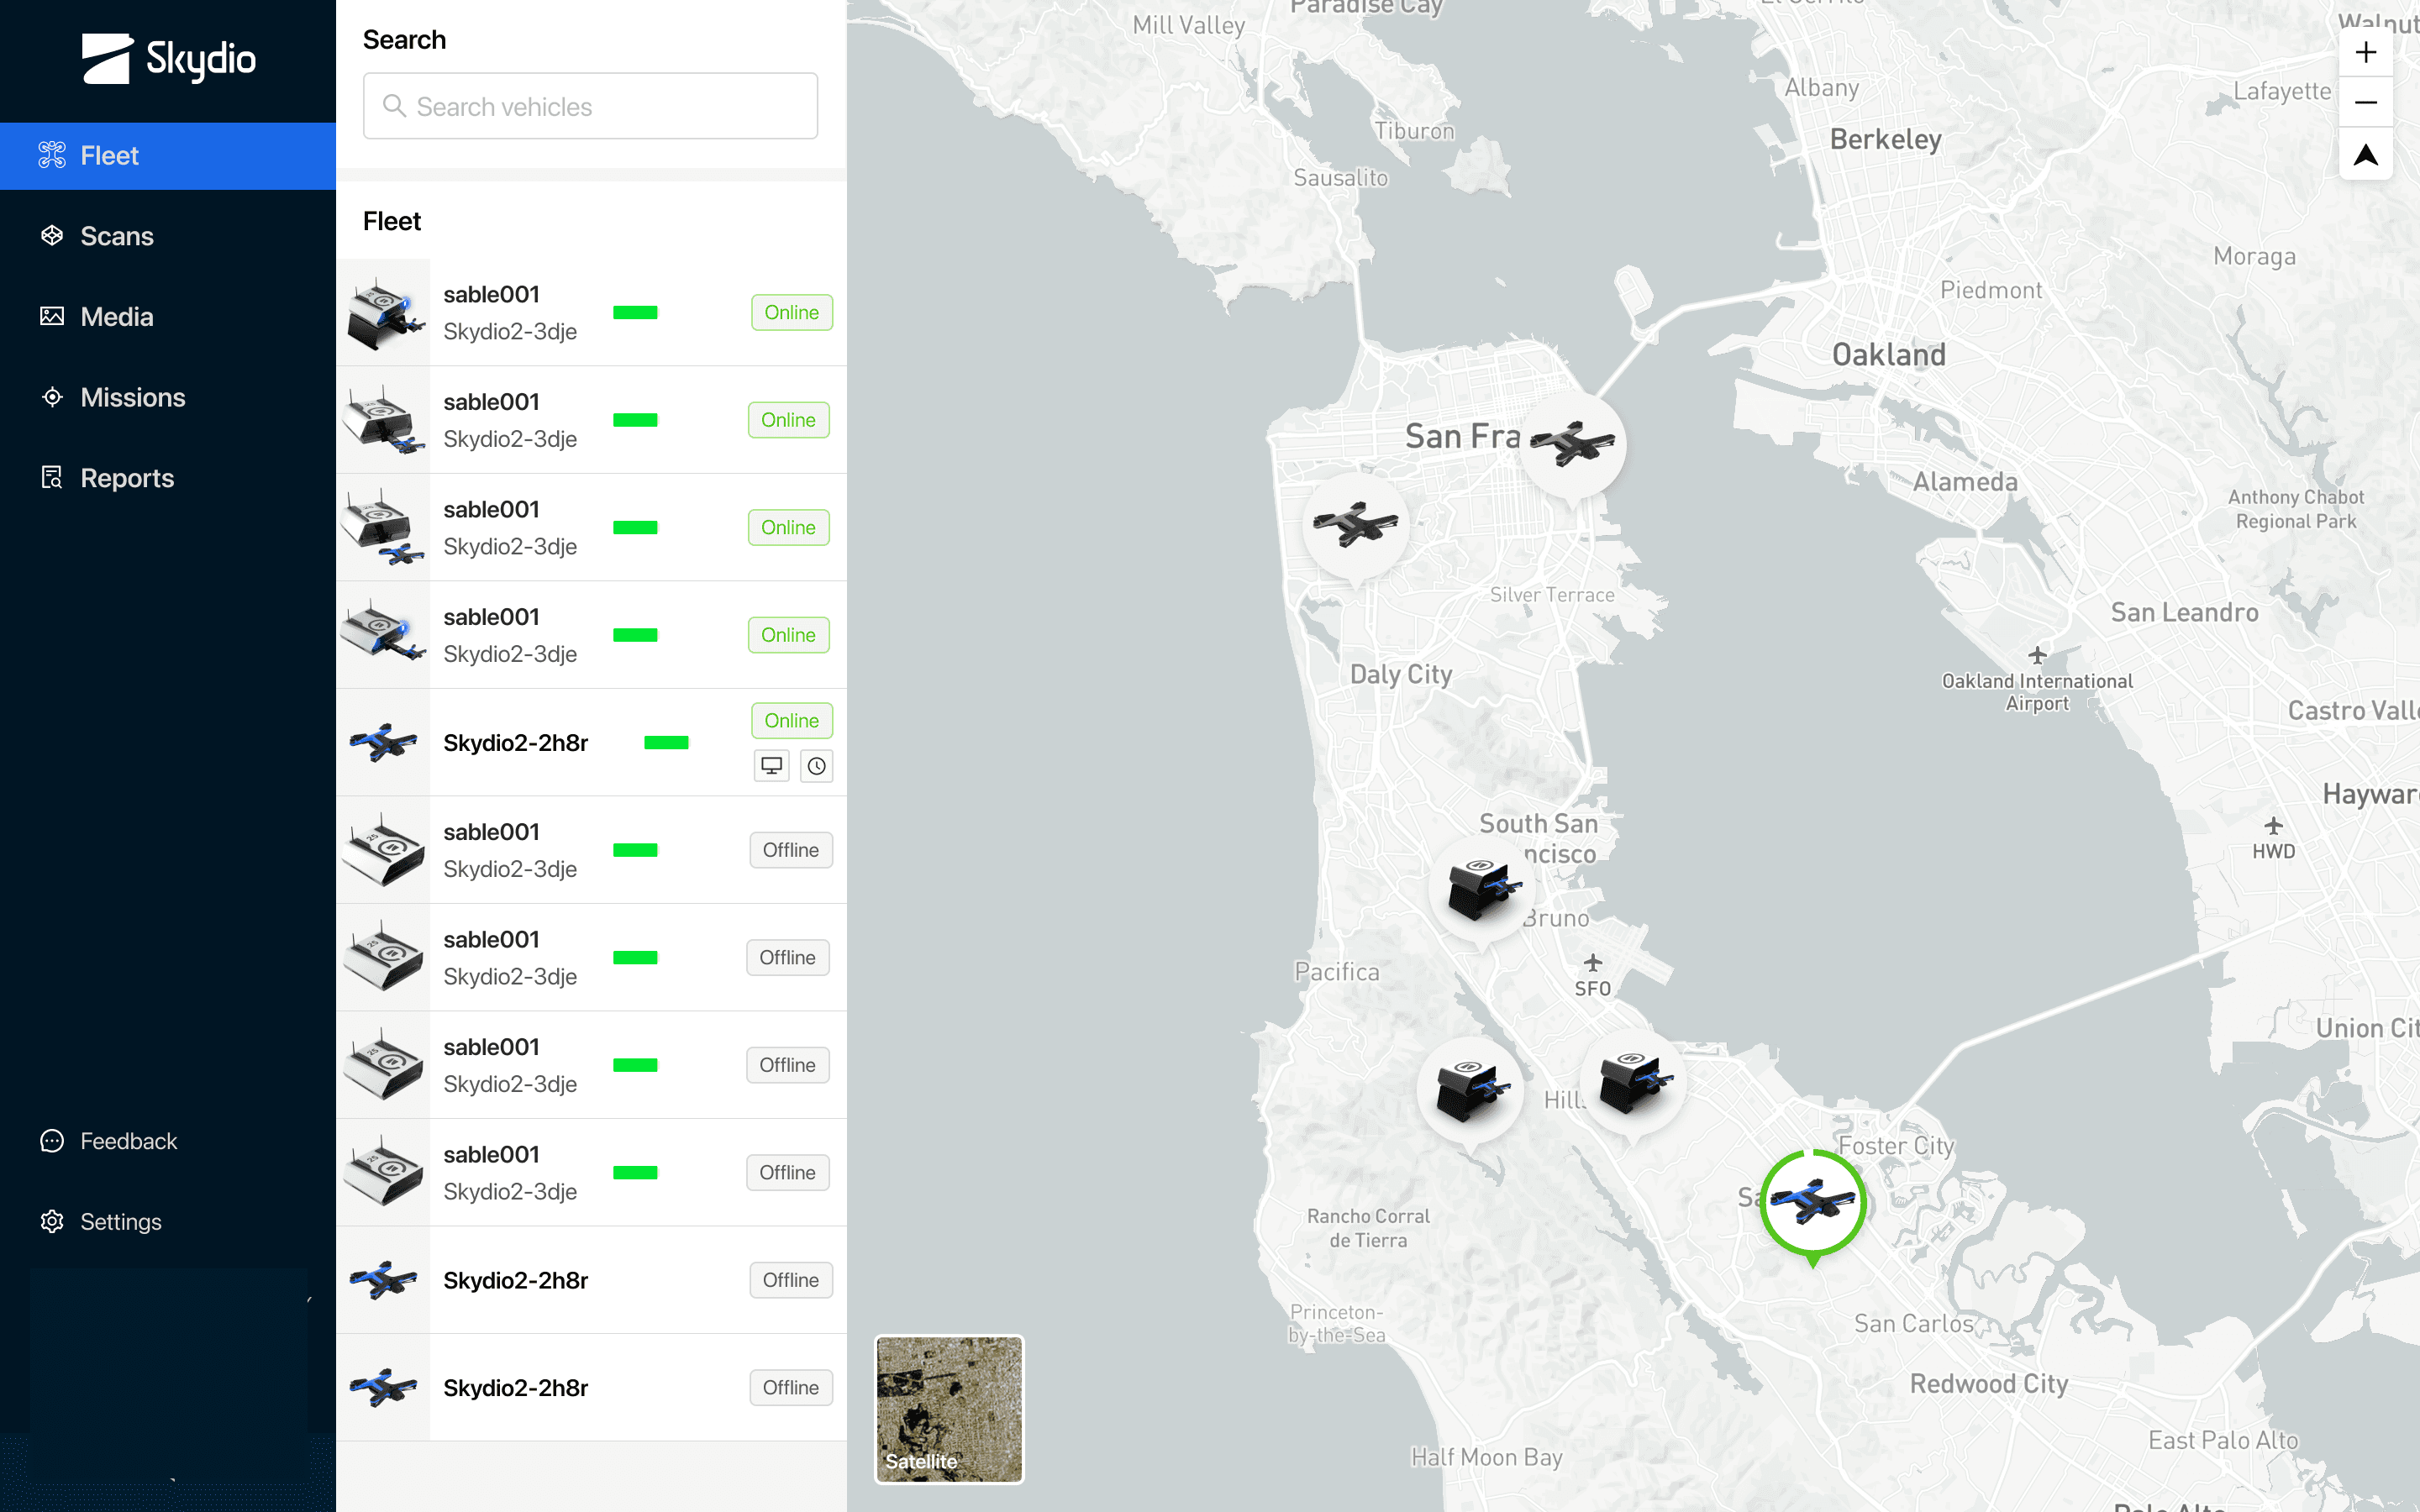Click the green-ringed drone marker near Foster City
The width and height of the screenshot is (2420, 1512).
click(x=1813, y=1203)
